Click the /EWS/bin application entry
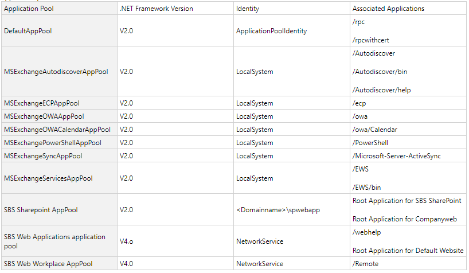Viewport: 469px width, 273px height. (x=367, y=188)
